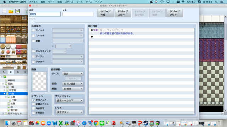Click the Save Project floppy icon
The width and height of the screenshot is (227, 127).
(18, 11)
